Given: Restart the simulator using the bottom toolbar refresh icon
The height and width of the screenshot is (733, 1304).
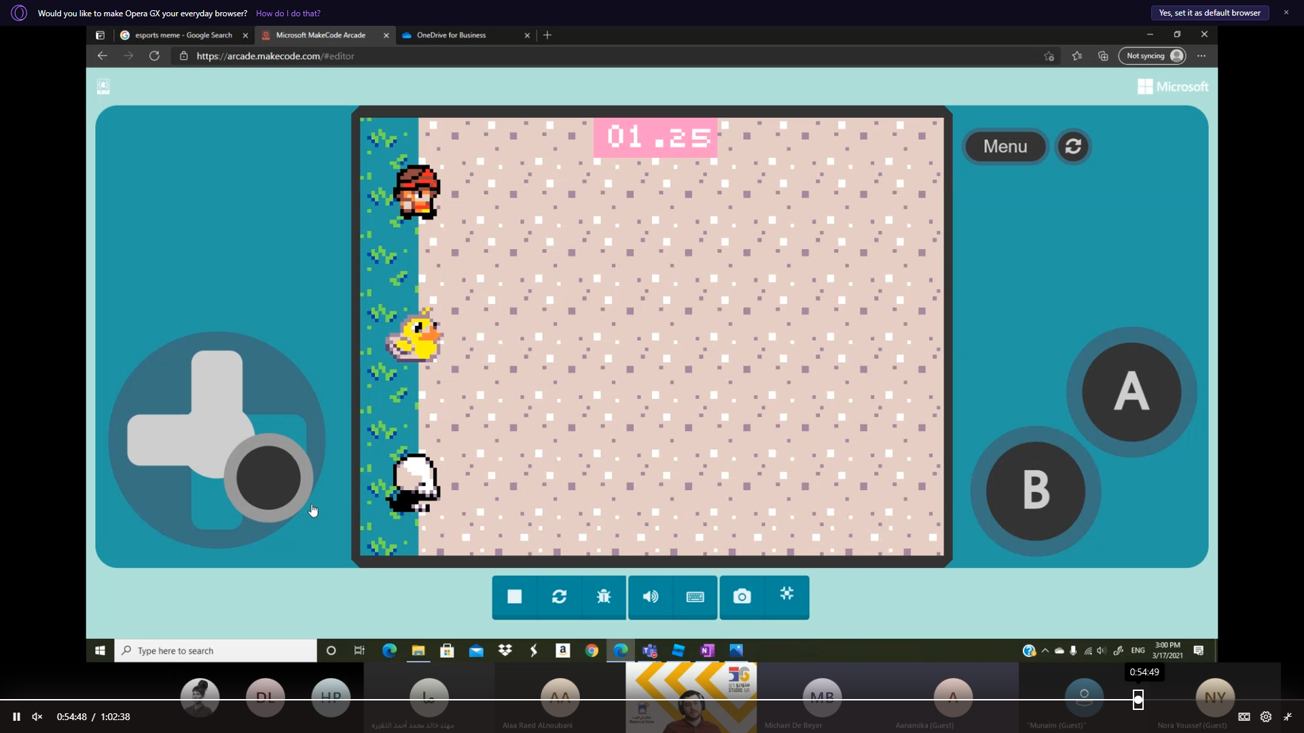Looking at the screenshot, I should coord(559,597).
